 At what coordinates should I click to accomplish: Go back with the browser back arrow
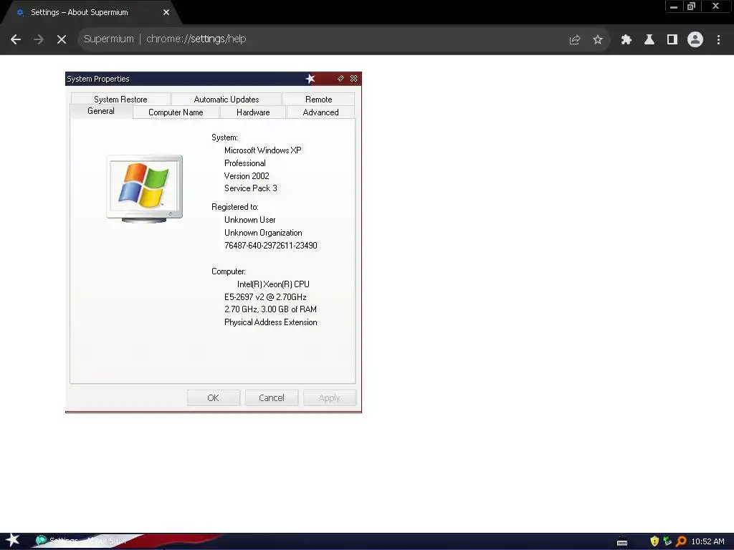(x=16, y=39)
